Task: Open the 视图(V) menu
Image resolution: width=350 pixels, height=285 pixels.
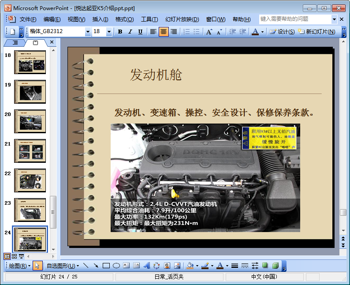Action: coord(76,19)
